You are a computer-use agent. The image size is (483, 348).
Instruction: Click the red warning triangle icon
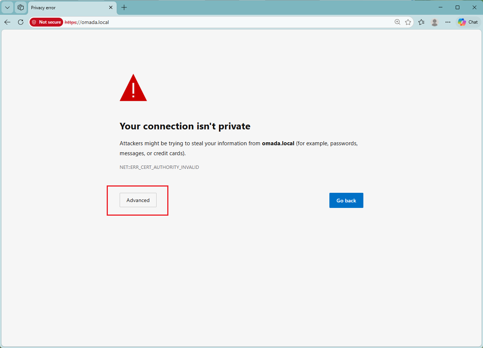pyautogui.click(x=133, y=88)
